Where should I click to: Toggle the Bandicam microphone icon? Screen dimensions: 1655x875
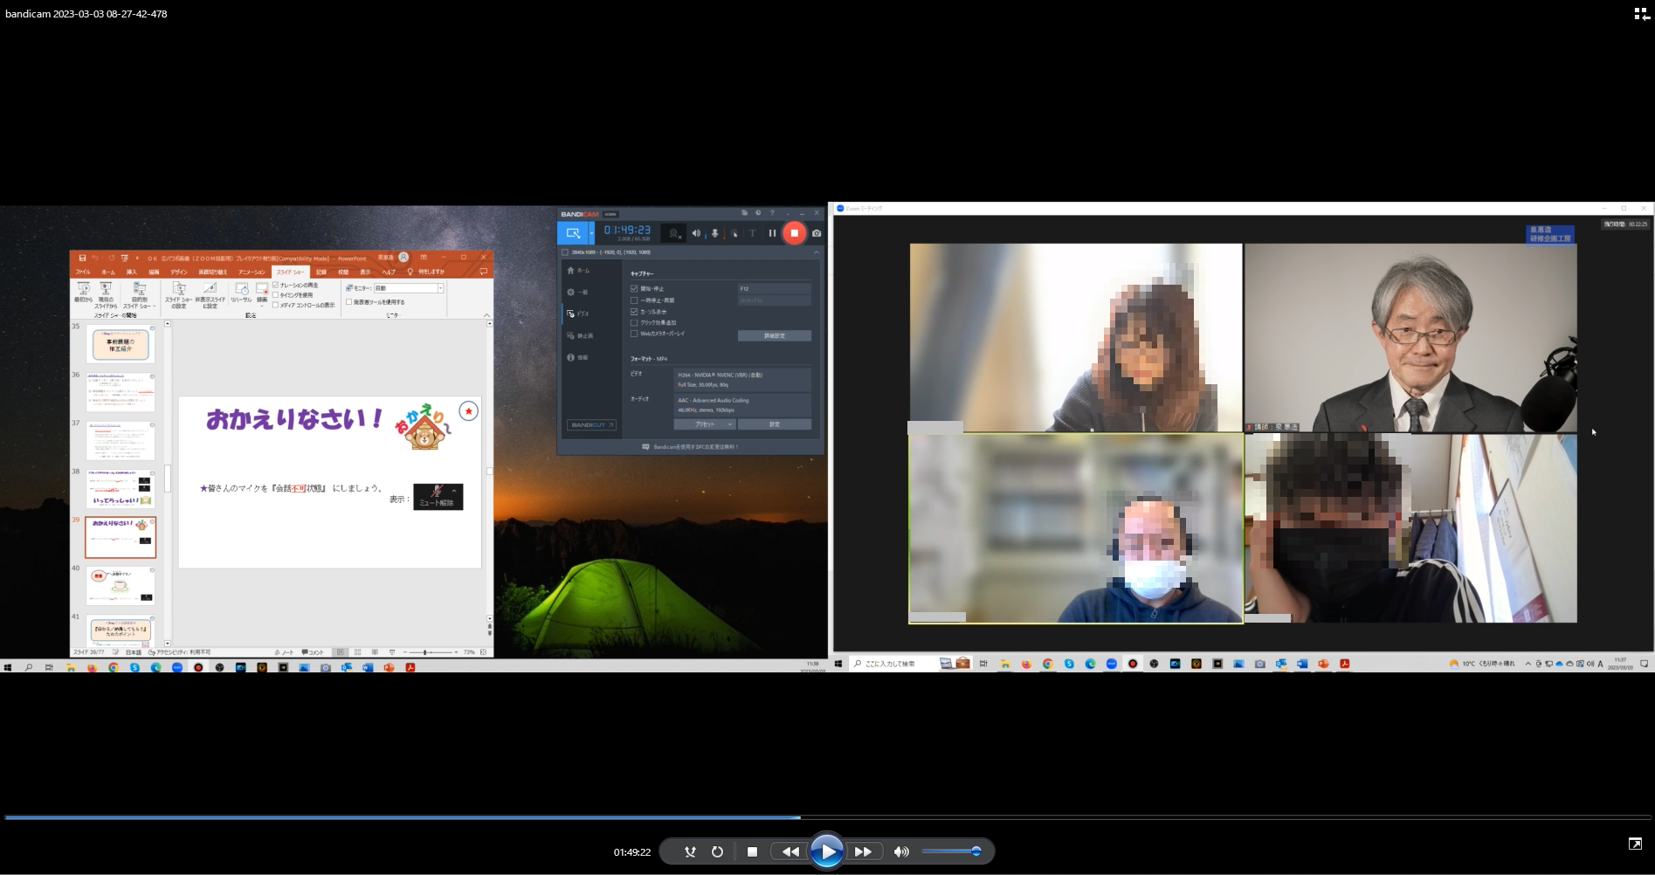pos(714,233)
